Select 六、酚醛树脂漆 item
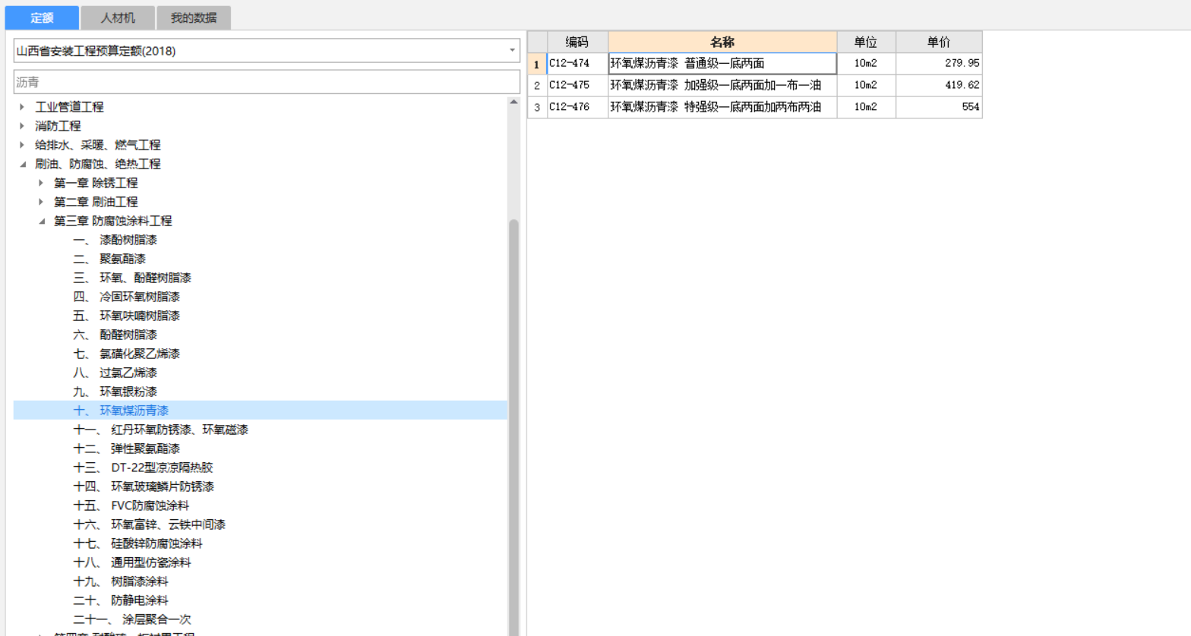Viewport: 1191px width, 636px height. pyautogui.click(x=115, y=335)
